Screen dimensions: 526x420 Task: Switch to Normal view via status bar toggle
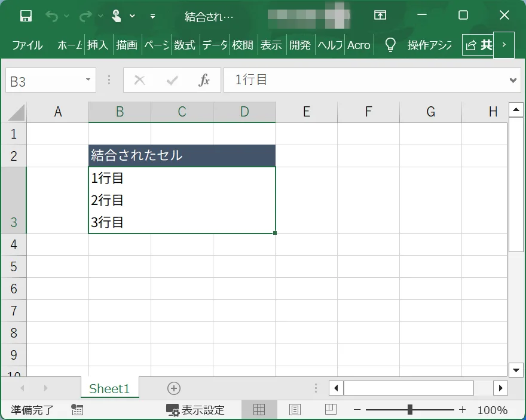(259, 410)
